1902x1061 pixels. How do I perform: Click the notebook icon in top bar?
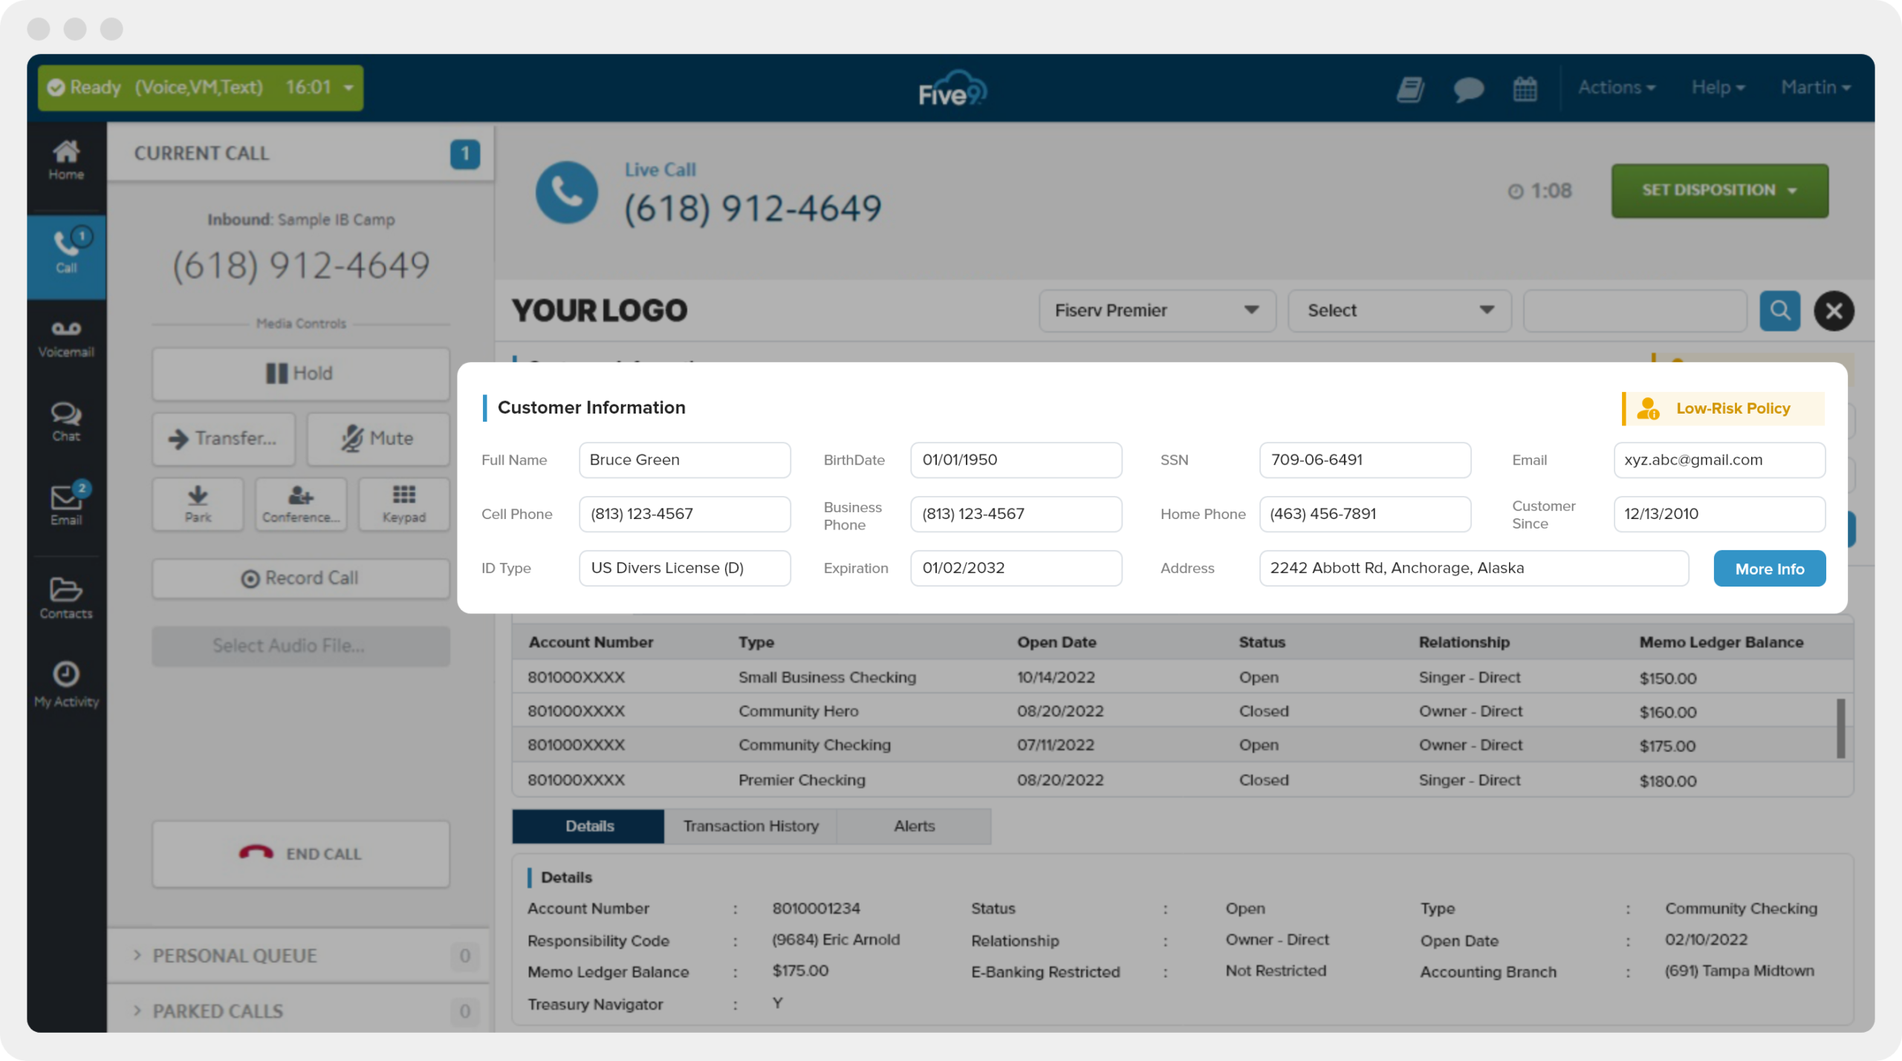[x=1410, y=89]
